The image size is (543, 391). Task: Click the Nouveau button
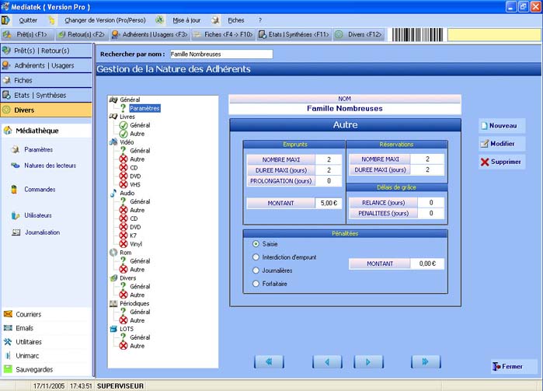coord(502,126)
